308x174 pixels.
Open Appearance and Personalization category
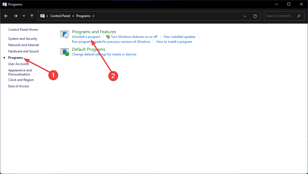coord(20,72)
